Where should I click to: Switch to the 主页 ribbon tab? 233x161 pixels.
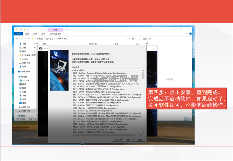click(x=27, y=34)
